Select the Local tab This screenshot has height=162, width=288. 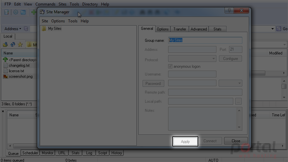(x=8, y=36)
